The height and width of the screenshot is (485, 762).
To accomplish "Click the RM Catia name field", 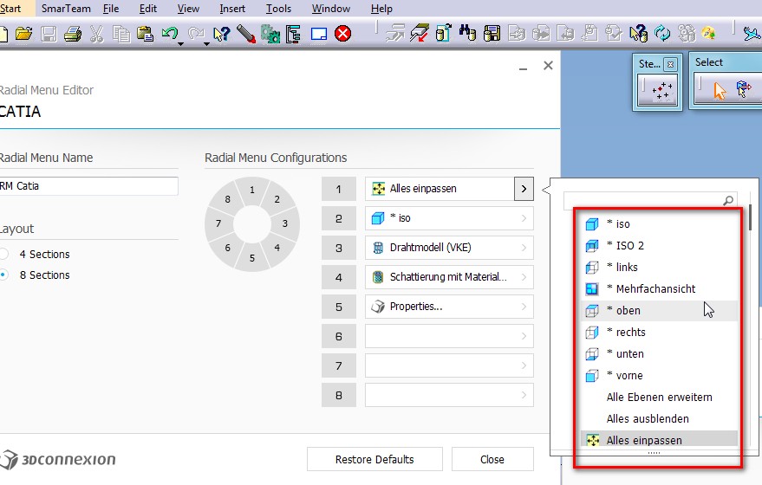I will pos(89,186).
